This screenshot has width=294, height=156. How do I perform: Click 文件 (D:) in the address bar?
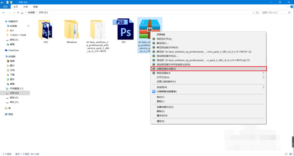(x=43, y=12)
